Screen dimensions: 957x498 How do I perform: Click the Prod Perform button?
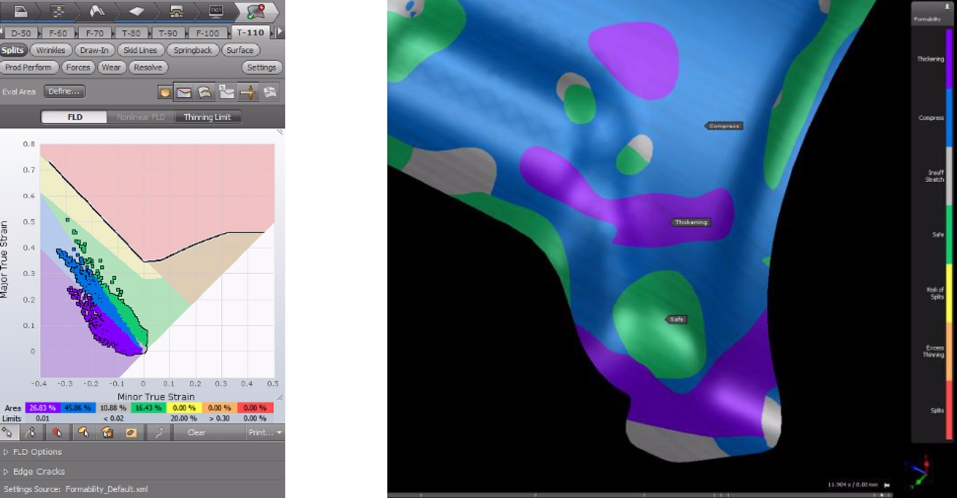coord(28,67)
